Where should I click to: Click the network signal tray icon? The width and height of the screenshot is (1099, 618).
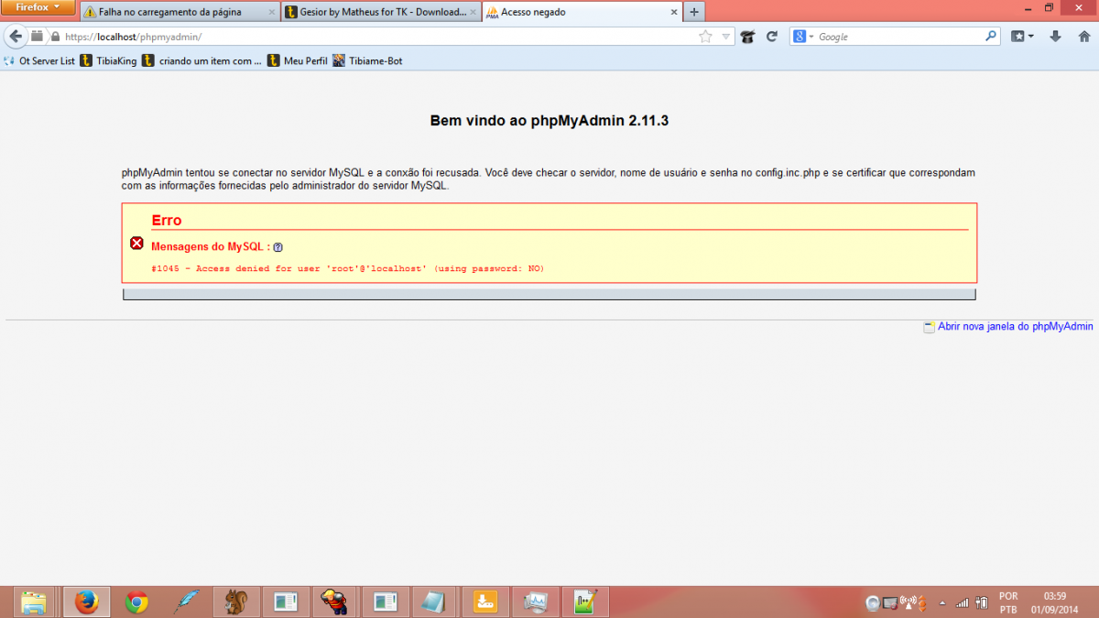click(x=963, y=602)
